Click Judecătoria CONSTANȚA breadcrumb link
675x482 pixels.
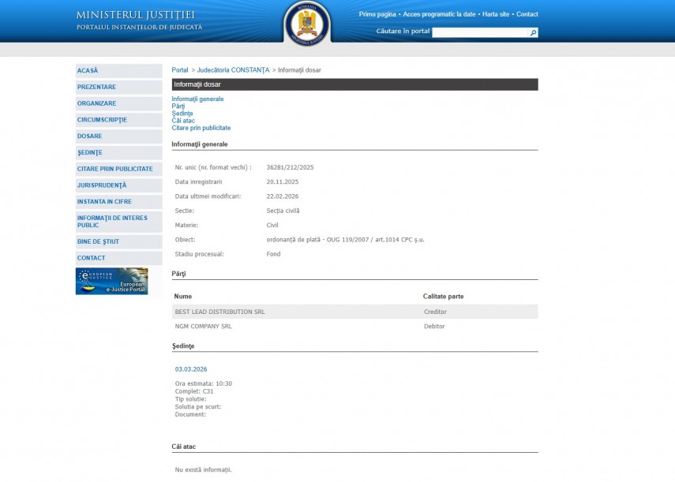tap(233, 70)
